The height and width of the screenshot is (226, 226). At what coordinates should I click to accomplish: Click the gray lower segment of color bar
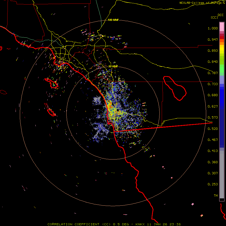[222, 175]
